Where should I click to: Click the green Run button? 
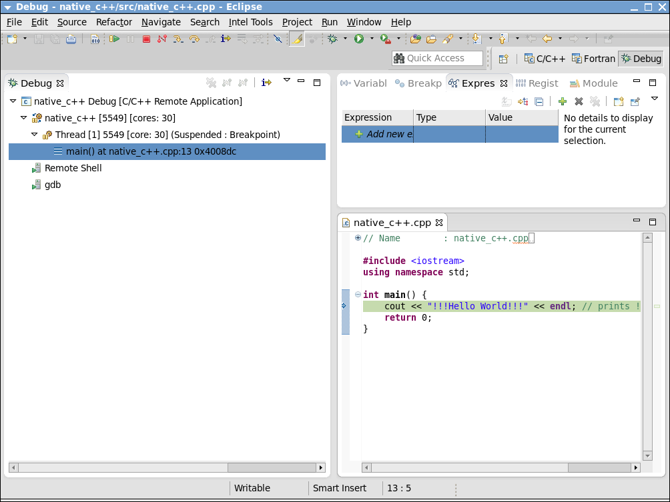point(359,39)
